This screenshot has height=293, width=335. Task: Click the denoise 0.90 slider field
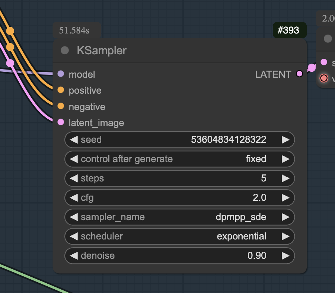[180, 256]
